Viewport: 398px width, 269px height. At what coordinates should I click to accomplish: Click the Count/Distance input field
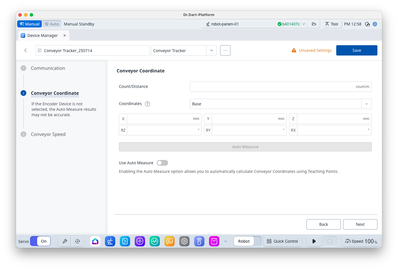(x=272, y=87)
